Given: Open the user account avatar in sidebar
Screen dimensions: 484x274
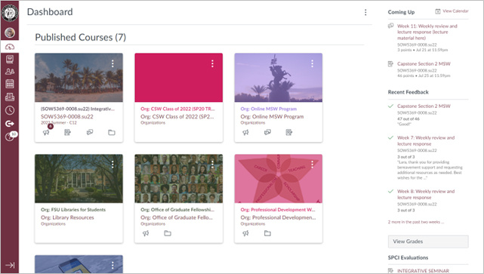Looking at the screenshot, I should click(x=10, y=32).
